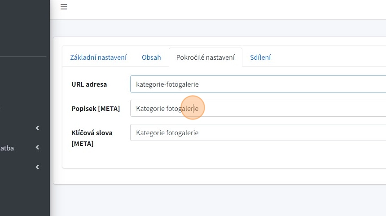386x216 pixels.
Task: Open the sidebar menu item ending in 'atba'
Action: click(7, 147)
